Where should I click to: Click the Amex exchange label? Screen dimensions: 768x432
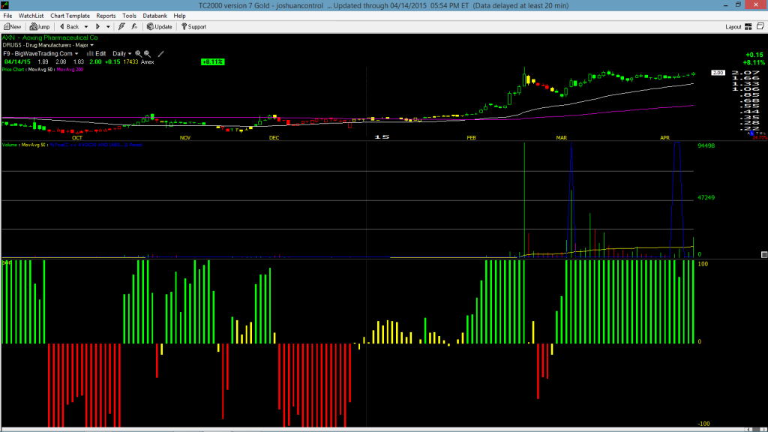pyautogui.click(x=148, y=62)
